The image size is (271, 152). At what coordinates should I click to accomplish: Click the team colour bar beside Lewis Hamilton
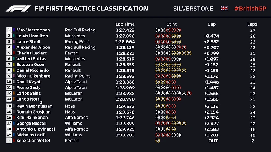tap(14, 36)
